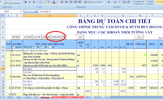Increase decimal places

[x=124, y=2]
